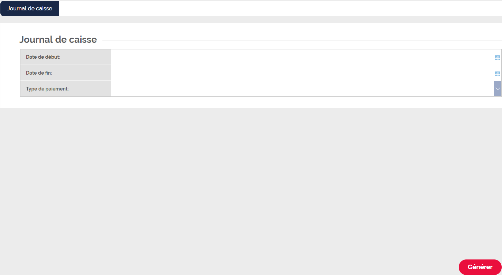The image size is (502, 275).
Task: Generate the report with the red Générer button
Action: pos(480,267)
